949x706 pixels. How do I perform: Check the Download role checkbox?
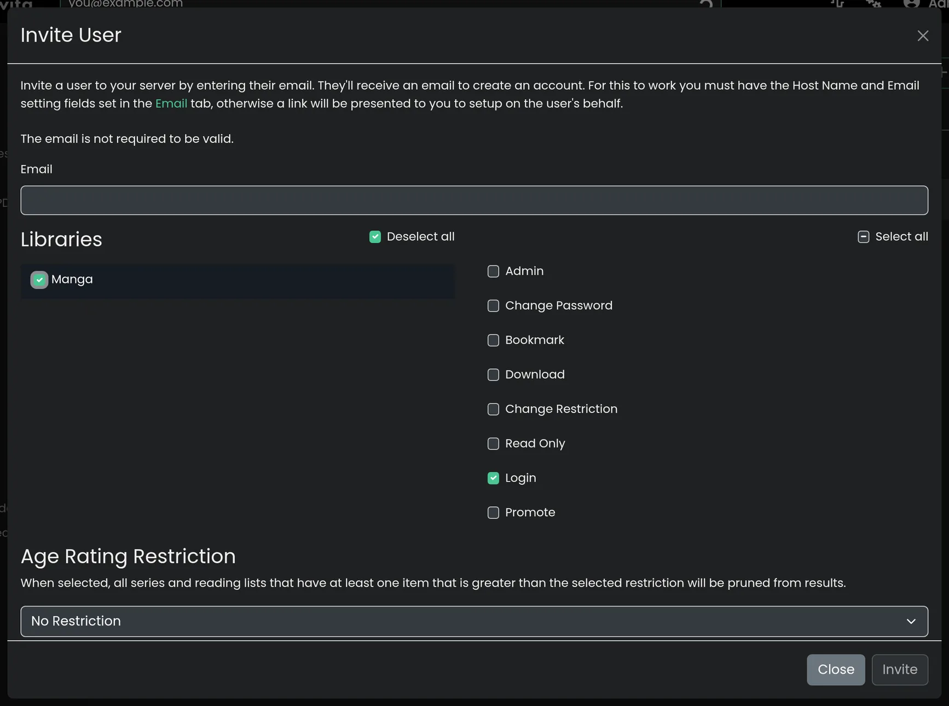click(493, 375)
